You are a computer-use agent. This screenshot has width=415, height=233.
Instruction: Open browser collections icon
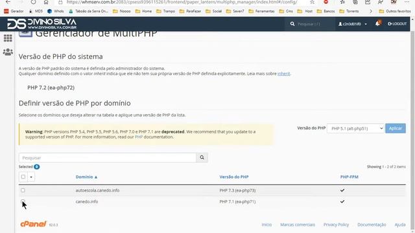point(355,2)
